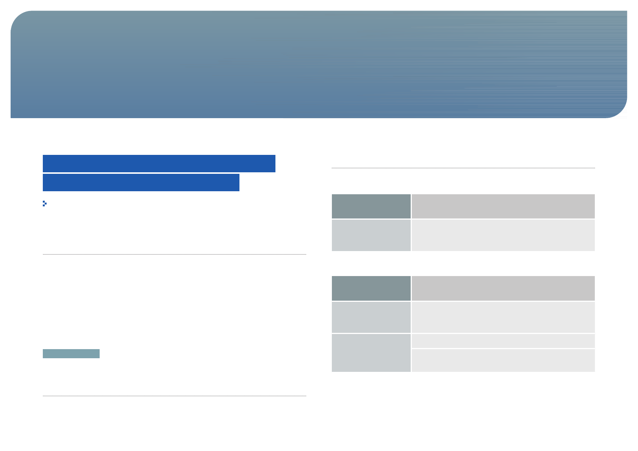Click the dotted divider below the blue bullet

tap(174, 254)
